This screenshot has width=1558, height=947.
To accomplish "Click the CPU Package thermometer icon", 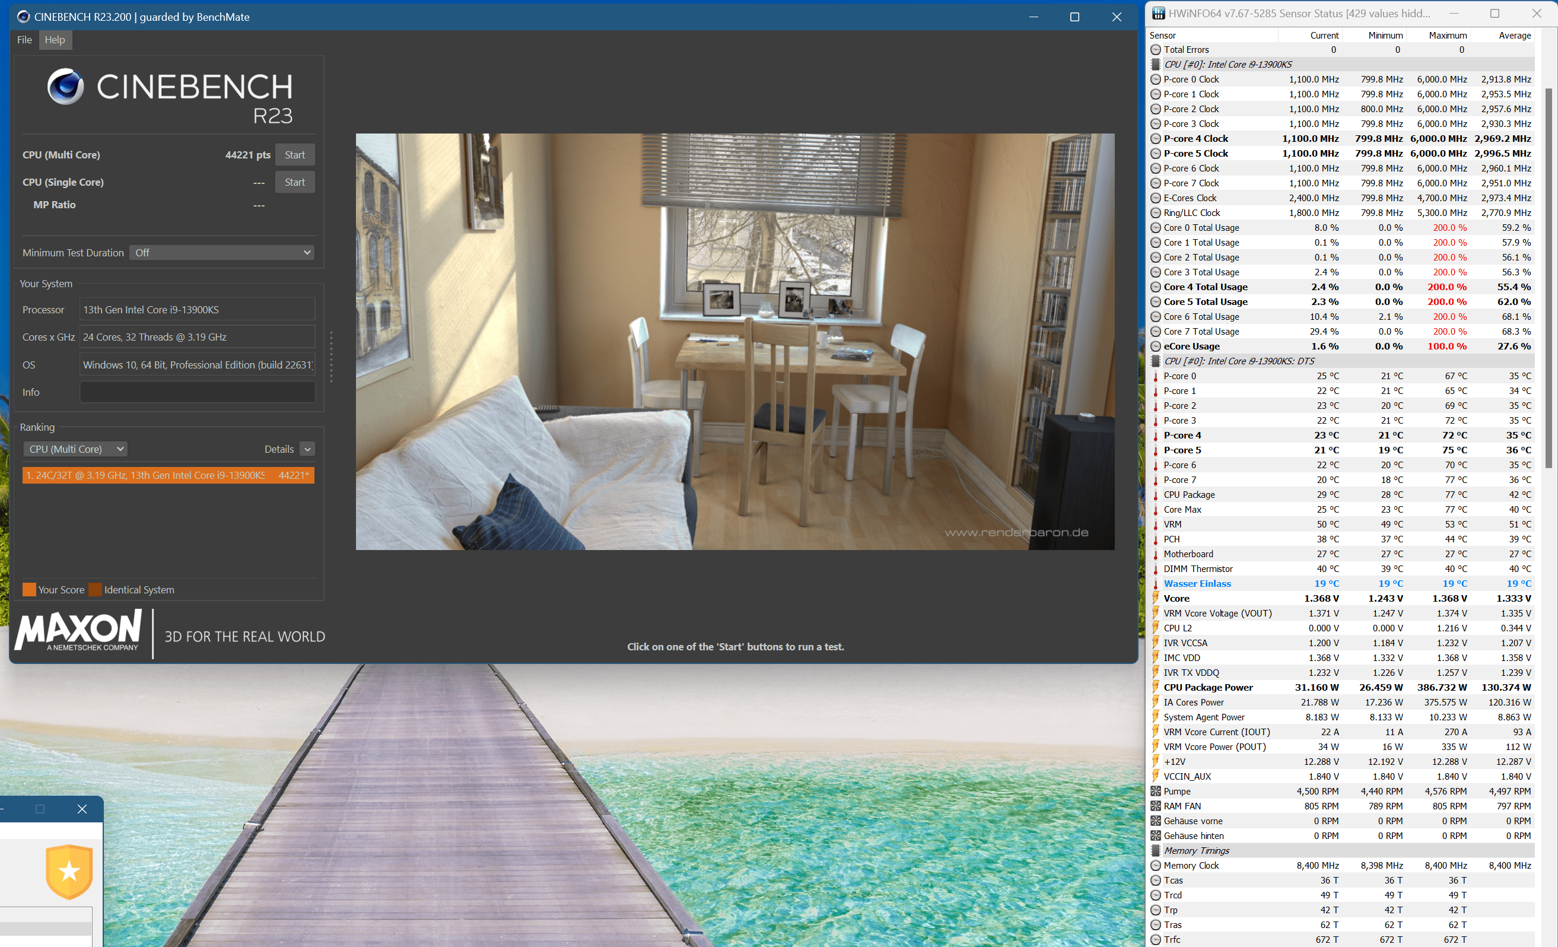I will tap(1156, 495).
